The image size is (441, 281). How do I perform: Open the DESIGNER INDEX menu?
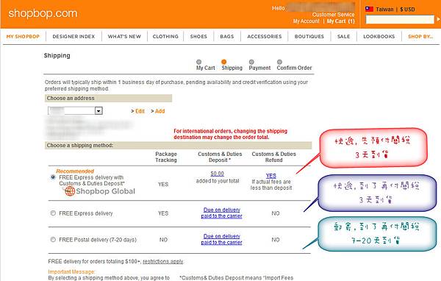point(73,37)
